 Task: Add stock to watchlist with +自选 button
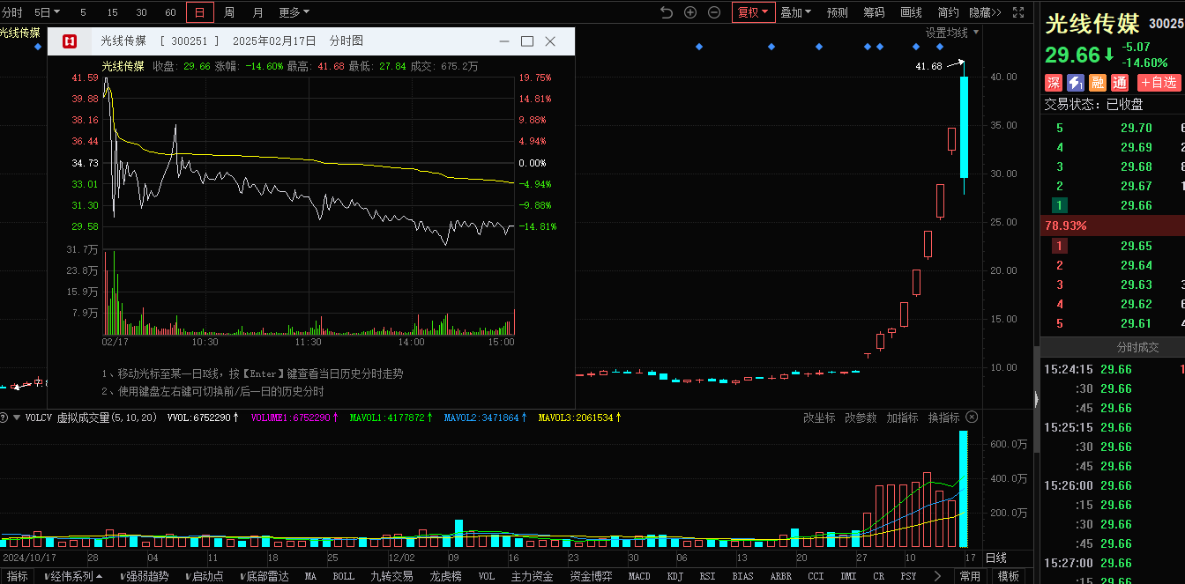pyautogui.click(x=1158, y=83)
